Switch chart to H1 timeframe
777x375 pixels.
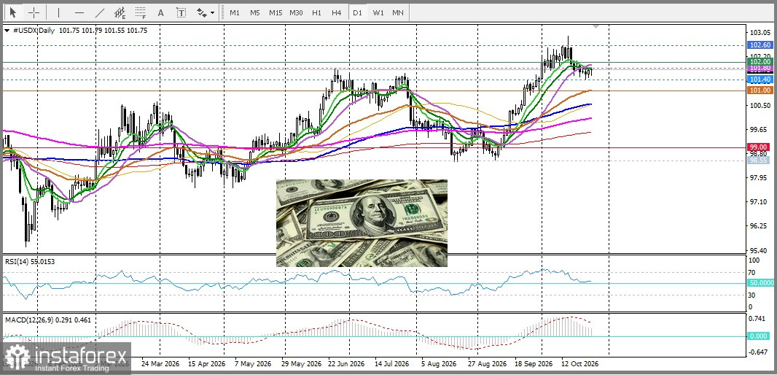[x=316, y=13]
